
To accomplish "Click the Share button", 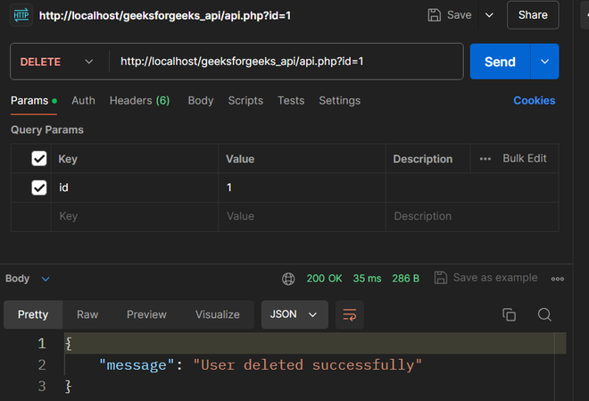I will point(533,15).
